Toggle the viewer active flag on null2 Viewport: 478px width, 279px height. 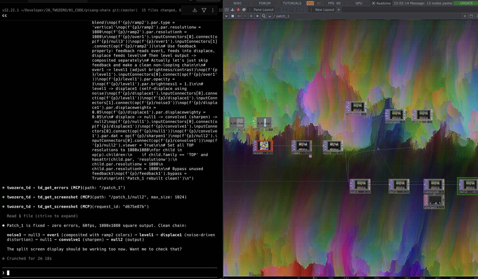pos(475,192)
